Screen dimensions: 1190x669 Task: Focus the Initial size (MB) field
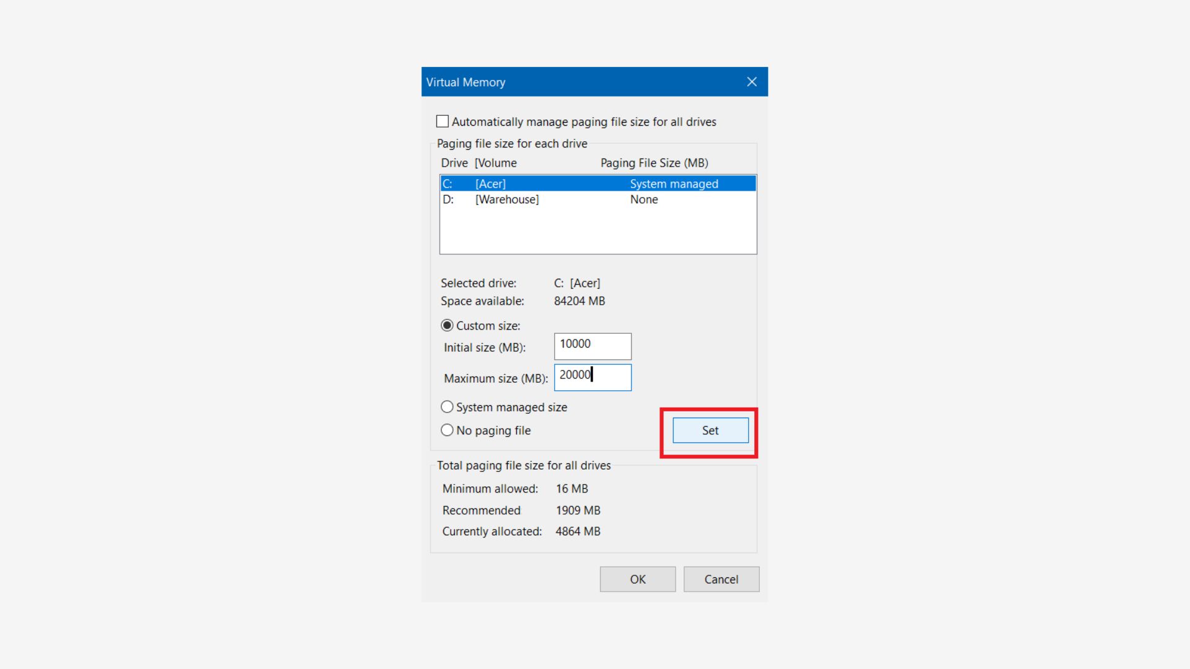tap(592, 346)
